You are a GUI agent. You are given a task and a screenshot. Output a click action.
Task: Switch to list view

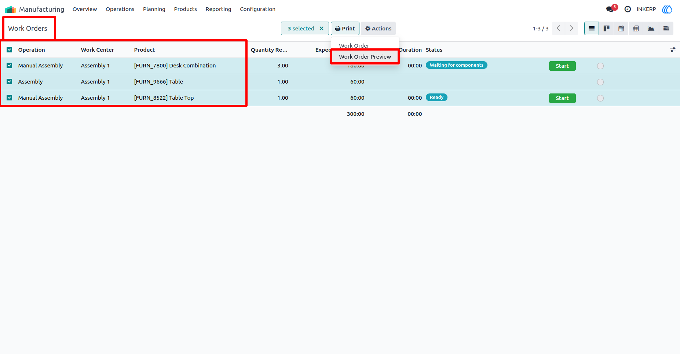click(592, 29)
